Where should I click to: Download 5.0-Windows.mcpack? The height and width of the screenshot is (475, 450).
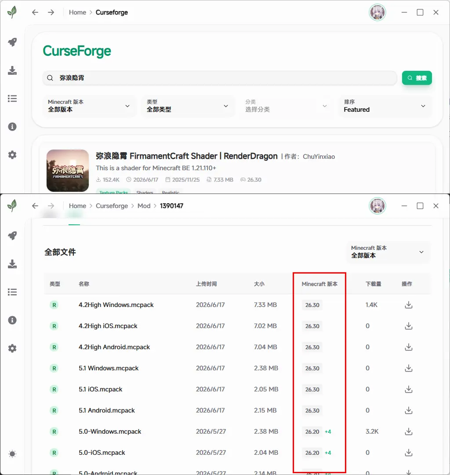[409, 431]
